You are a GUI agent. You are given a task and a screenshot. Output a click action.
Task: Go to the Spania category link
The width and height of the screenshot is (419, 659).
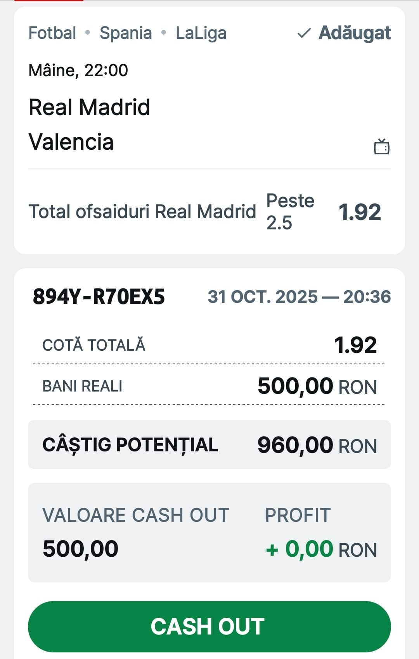pos(126,33)
